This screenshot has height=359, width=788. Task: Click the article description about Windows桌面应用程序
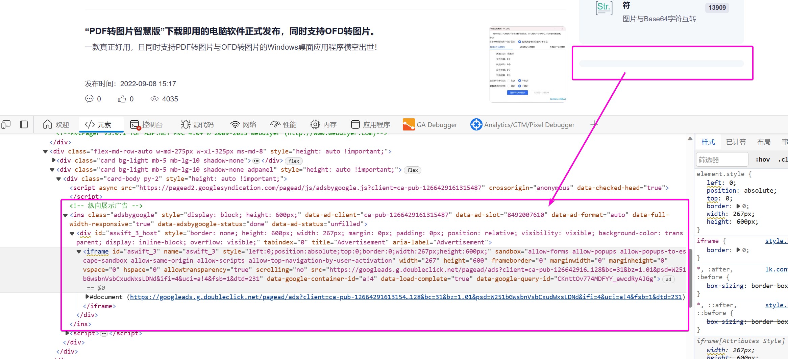pyautogui.click(x=231, y=47)
